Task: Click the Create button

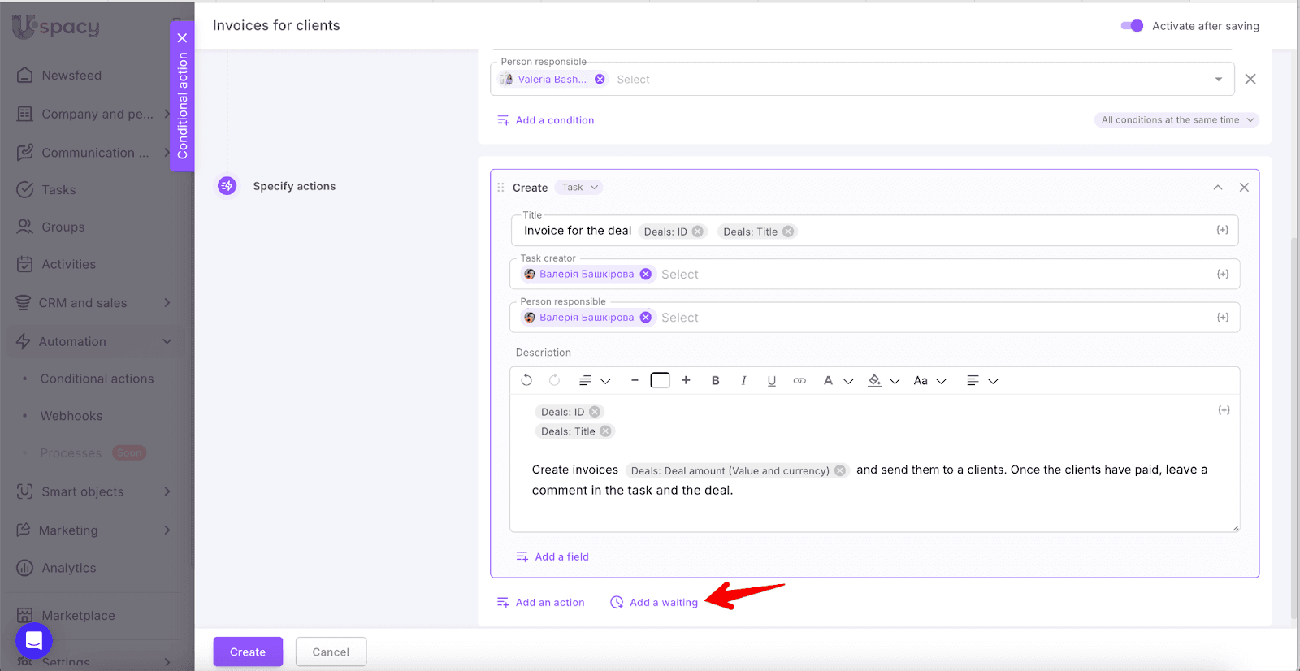Action: 248,652
